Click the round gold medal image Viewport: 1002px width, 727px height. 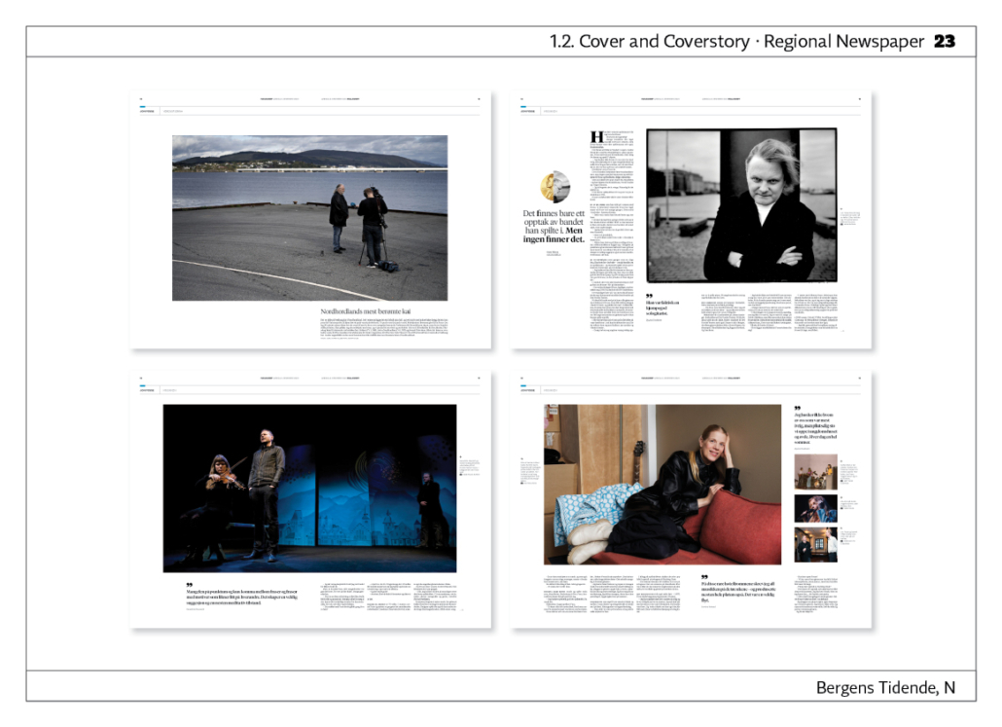click(x=555, y=187)
